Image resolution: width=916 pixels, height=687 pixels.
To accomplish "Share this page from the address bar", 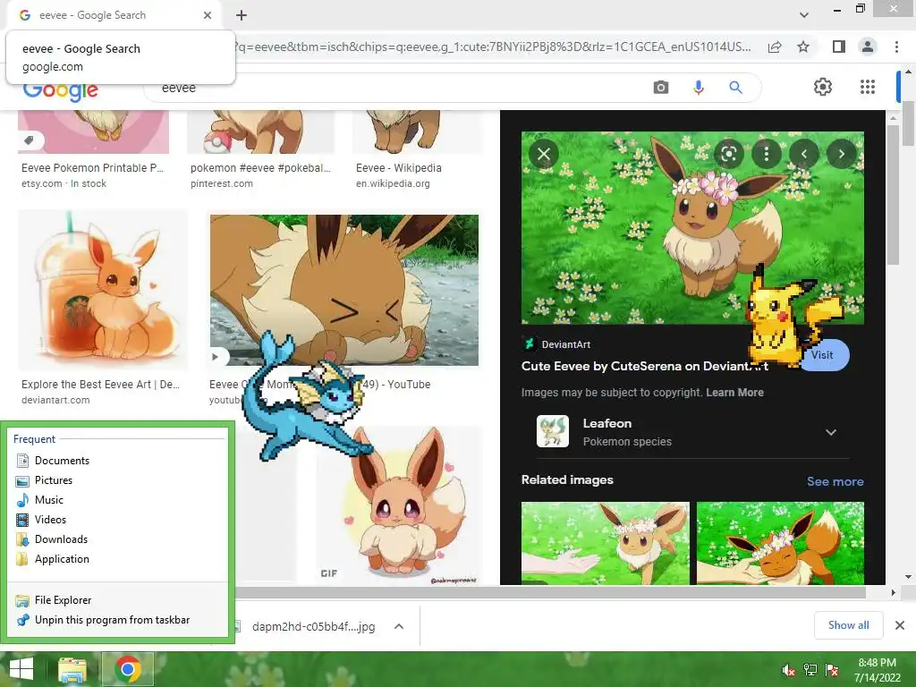I will 775,47.
